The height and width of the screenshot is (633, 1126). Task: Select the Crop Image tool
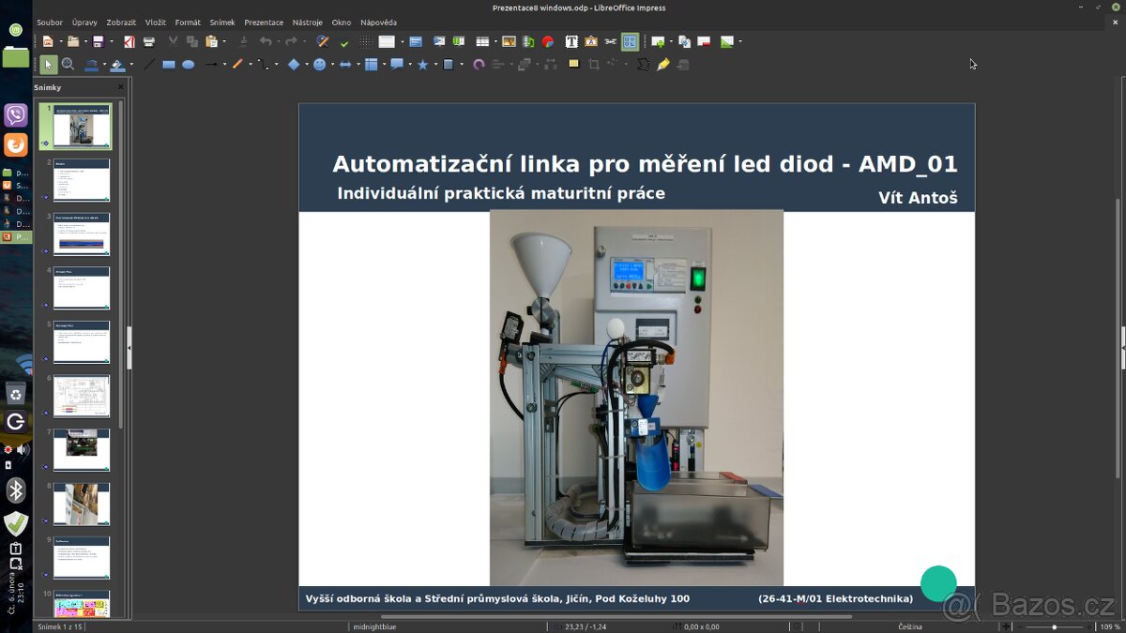click(x=593, y=65)
